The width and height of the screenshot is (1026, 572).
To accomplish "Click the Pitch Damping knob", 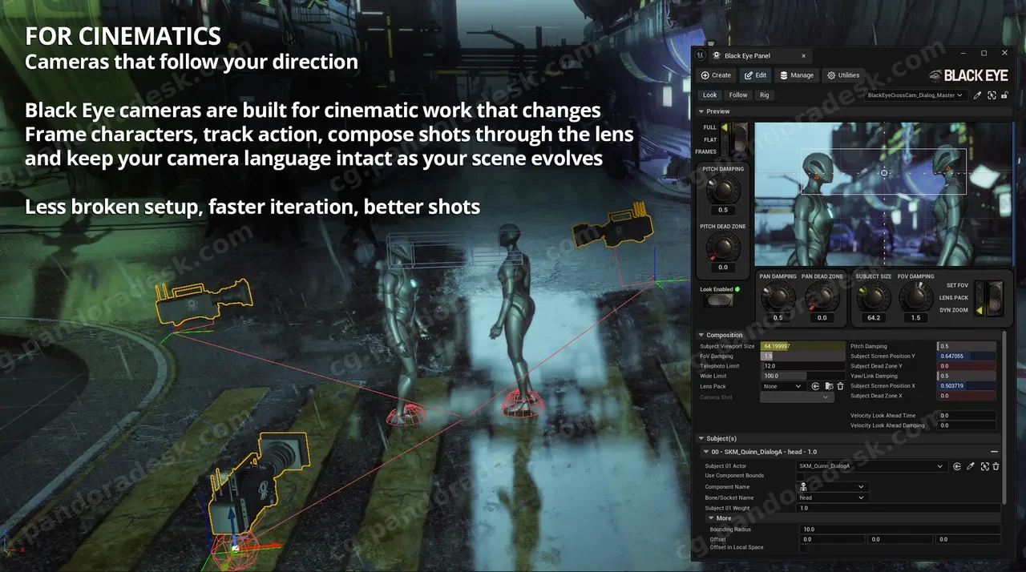I will pos(723,191).
